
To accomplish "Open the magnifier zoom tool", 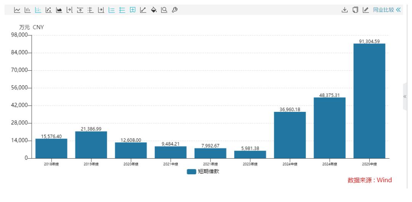I will pyautogui.click(x=164, y=10).
